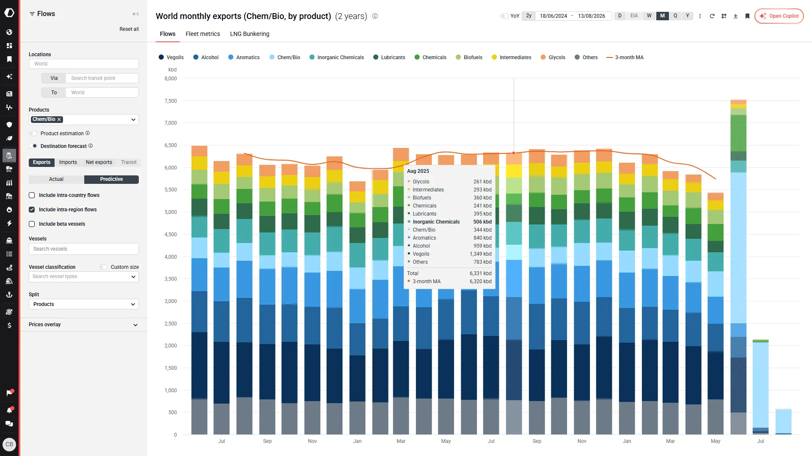
Task: Toggle the Biofuels legend swatch
Action: tap(458, 57)
